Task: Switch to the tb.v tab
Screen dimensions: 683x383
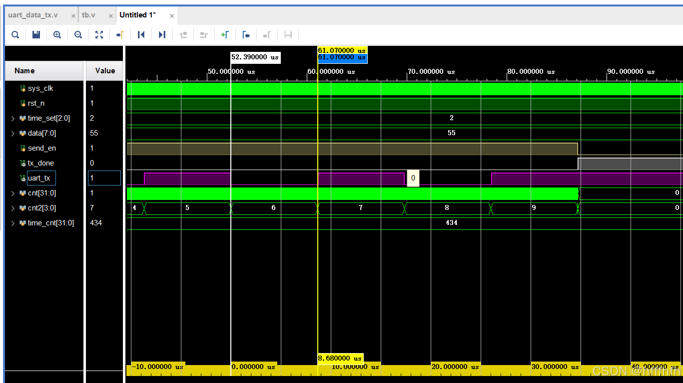Action: coord(88,15)
